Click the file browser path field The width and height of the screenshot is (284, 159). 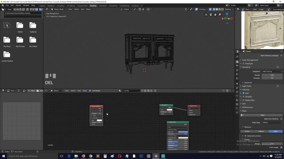(23, 13)
